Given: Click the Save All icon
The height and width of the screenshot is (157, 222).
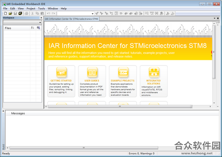Looking at the screenshot, I should click(x=20, y=13).
